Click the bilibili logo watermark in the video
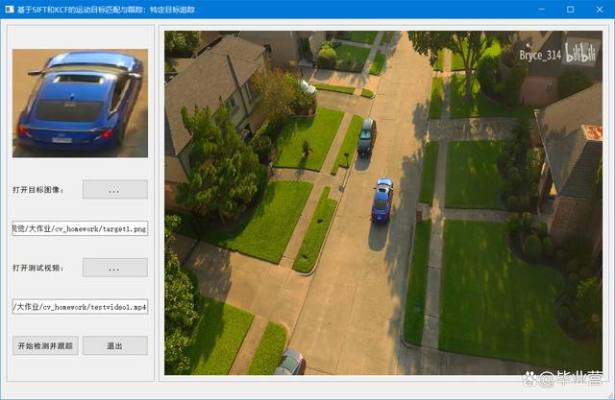 click(x=580, y=53)
